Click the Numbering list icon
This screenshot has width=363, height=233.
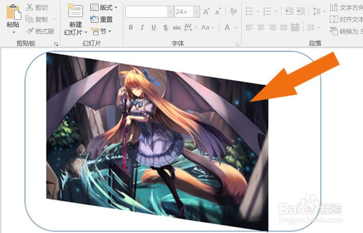[x=267, y=11]
